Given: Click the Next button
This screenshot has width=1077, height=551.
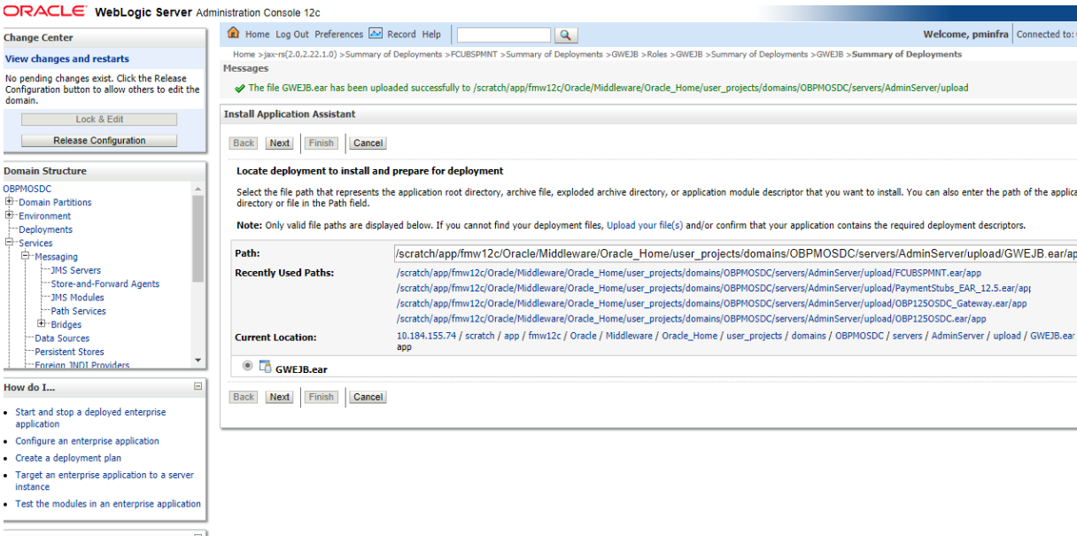Looking at the screenshot, I should (279, 143).
